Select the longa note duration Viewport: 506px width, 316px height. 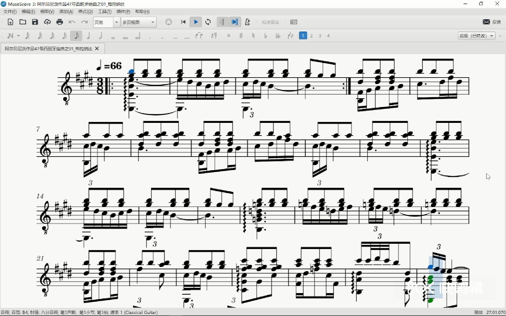[138, 36]
